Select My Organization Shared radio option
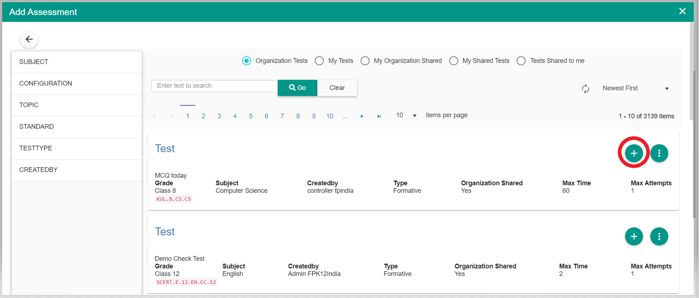 (x=365, y=61)
